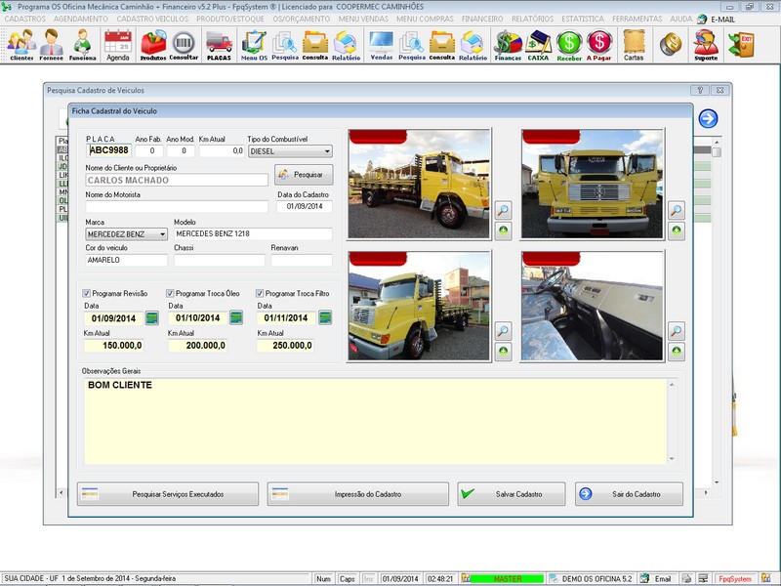Toggle the Programar Revisão checkbox
Viewport: 781px width, 586px height.
coord(87,293)
